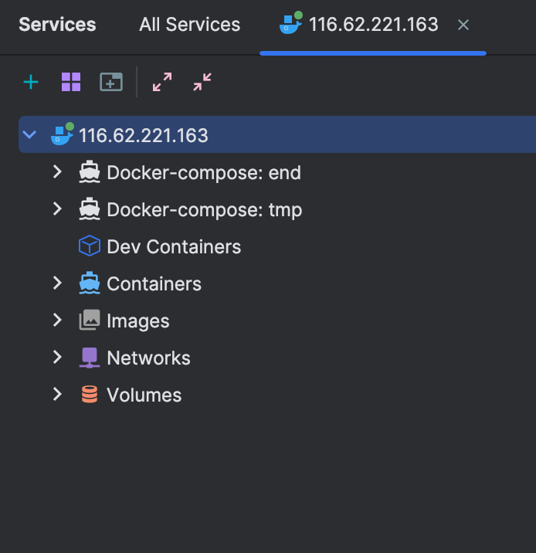
Task: Expand the Docker-compose: end node
Action: click(x=57, y=172)
